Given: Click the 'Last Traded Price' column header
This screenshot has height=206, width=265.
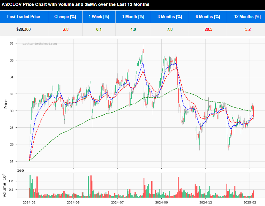Looking at the screenshot, I should click(x=24, y=17).
